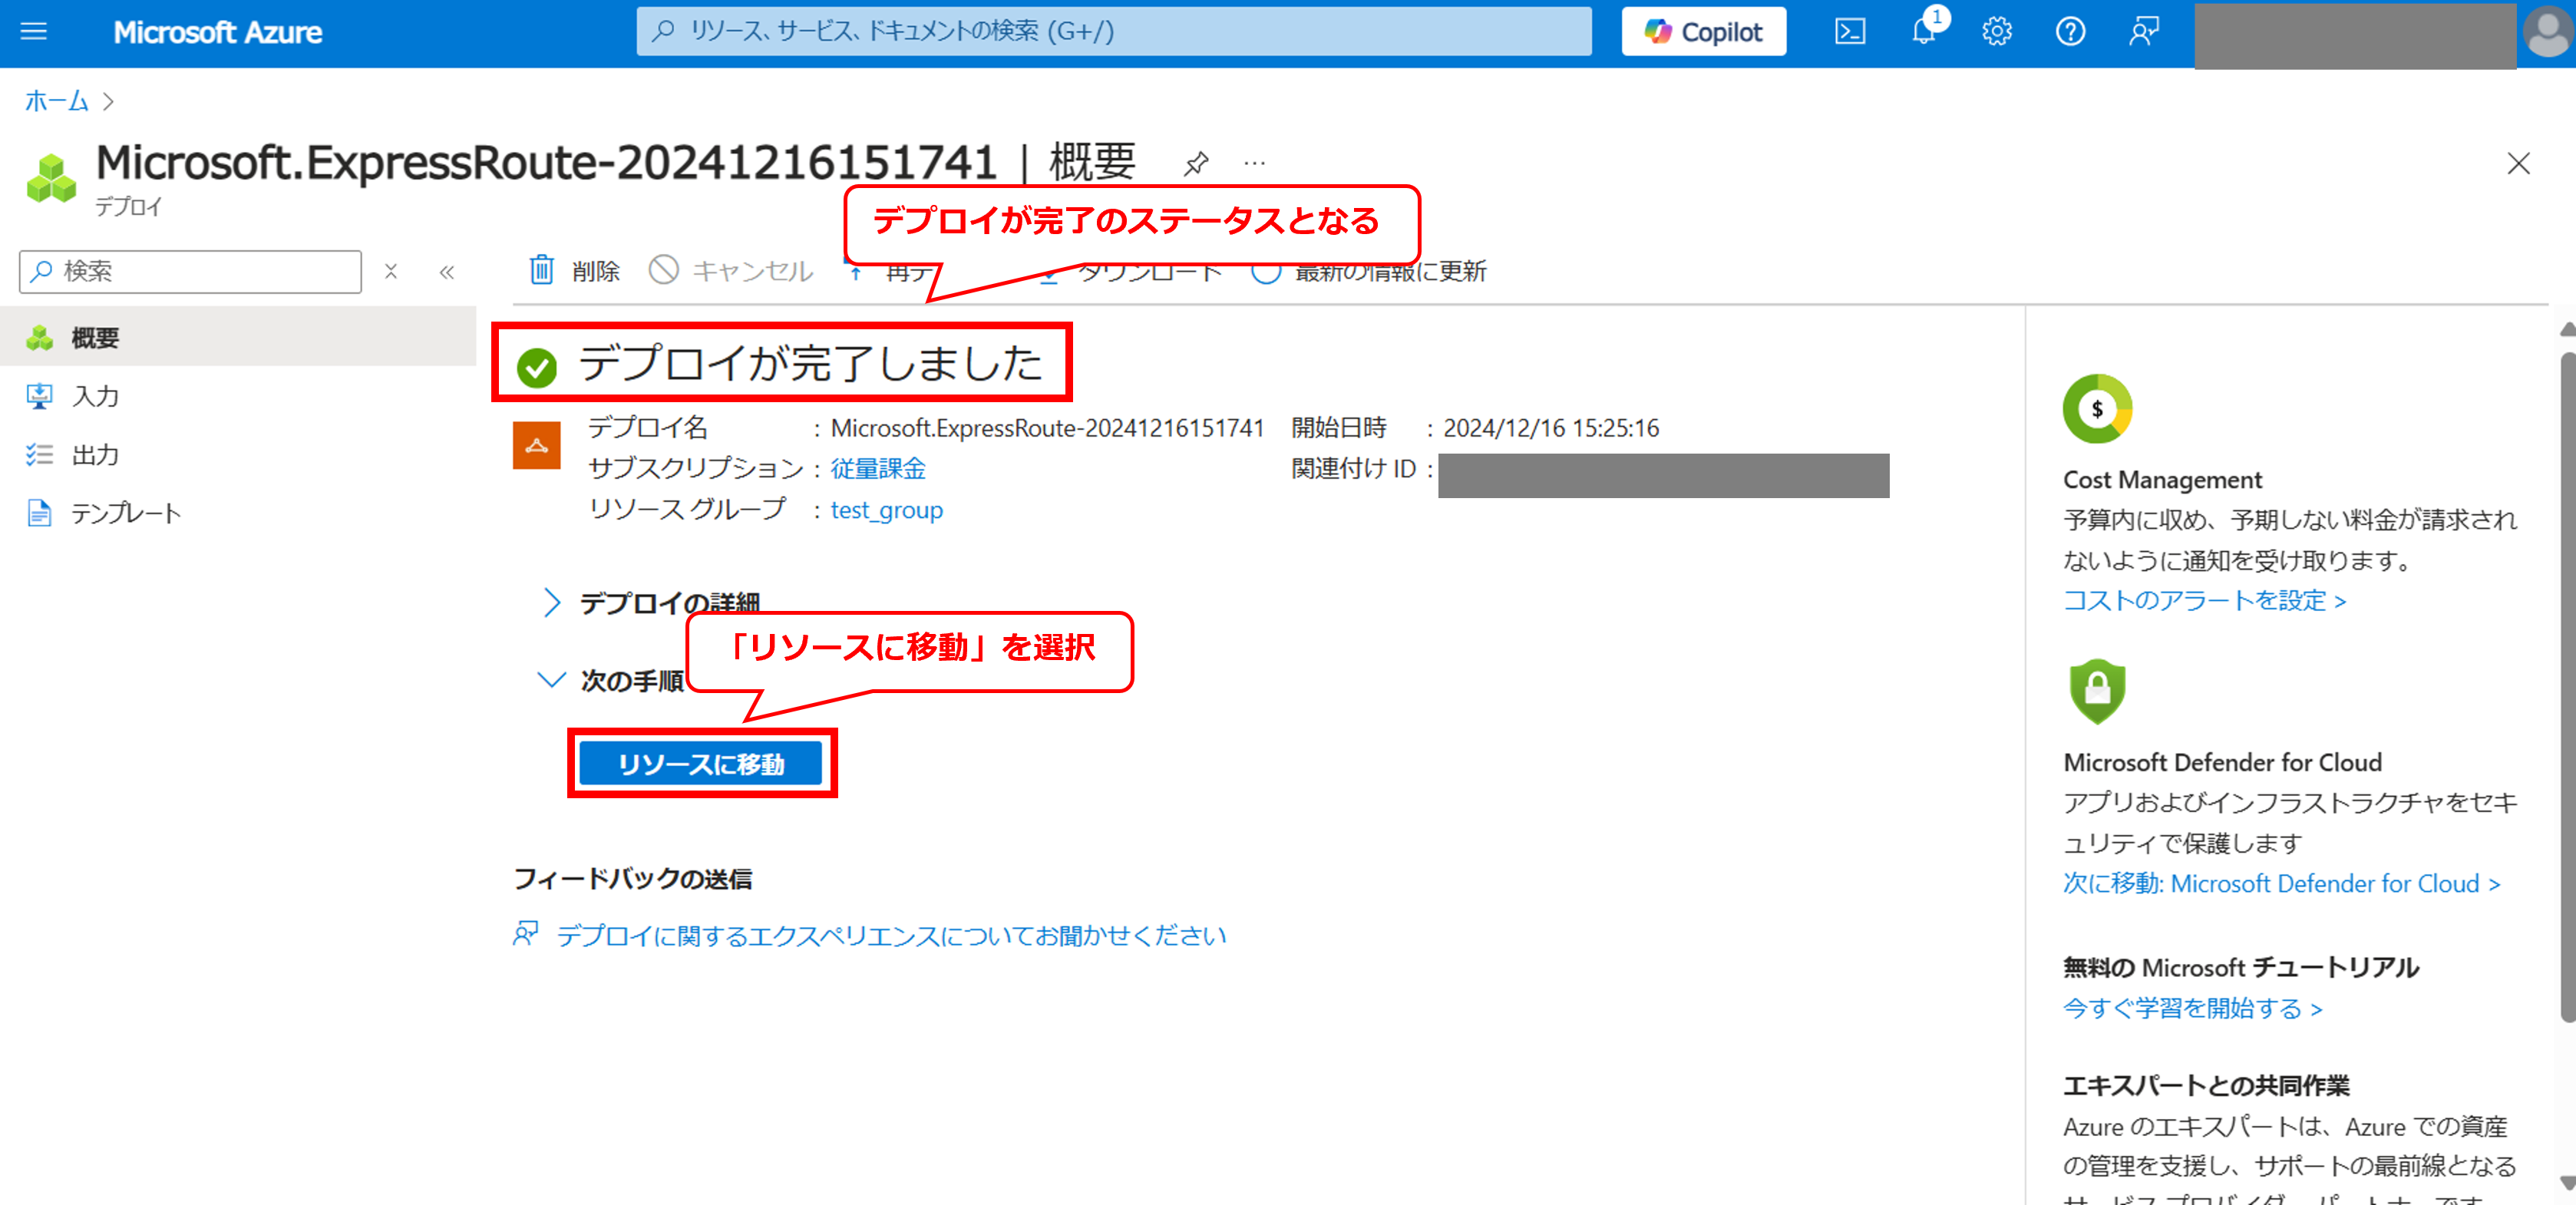Click the help question mark icon

point(2070,32)
